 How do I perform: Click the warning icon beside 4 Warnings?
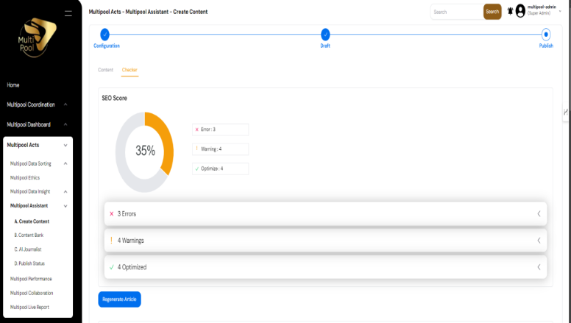[x=111, y=241]
